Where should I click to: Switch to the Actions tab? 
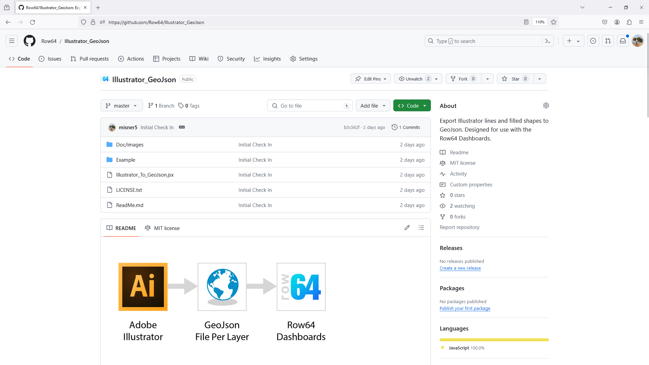(x=131, y=59)
